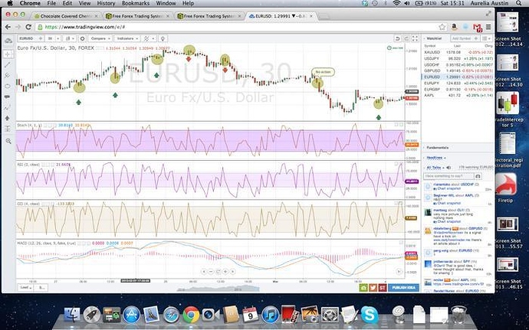Open chart properties gear icon
The height and width of the screenshot is (330, 529).
tap(82, 39)
